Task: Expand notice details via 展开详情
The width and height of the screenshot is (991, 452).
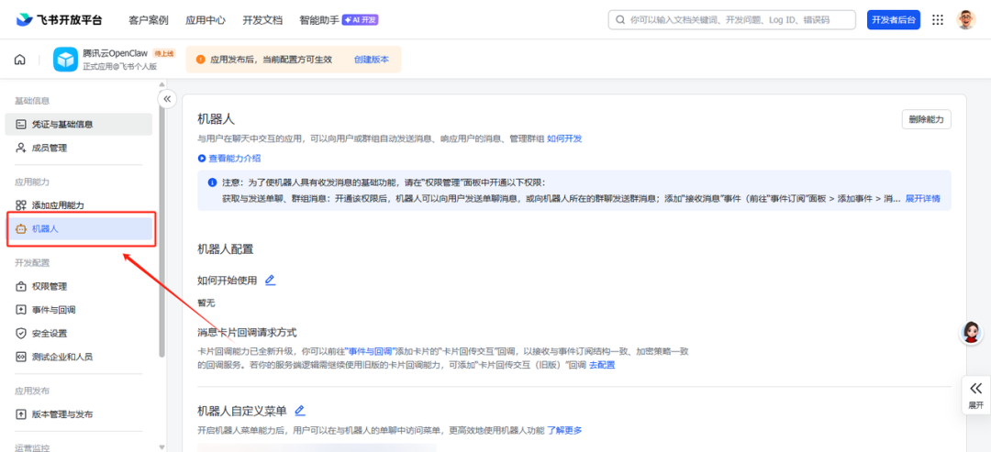Action: tap(923, 198)
